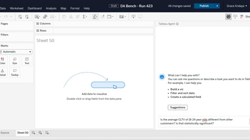The width and height of the screenshot is (250, 140).
Task: Click the Draft badge
Action: click(114, 6)
